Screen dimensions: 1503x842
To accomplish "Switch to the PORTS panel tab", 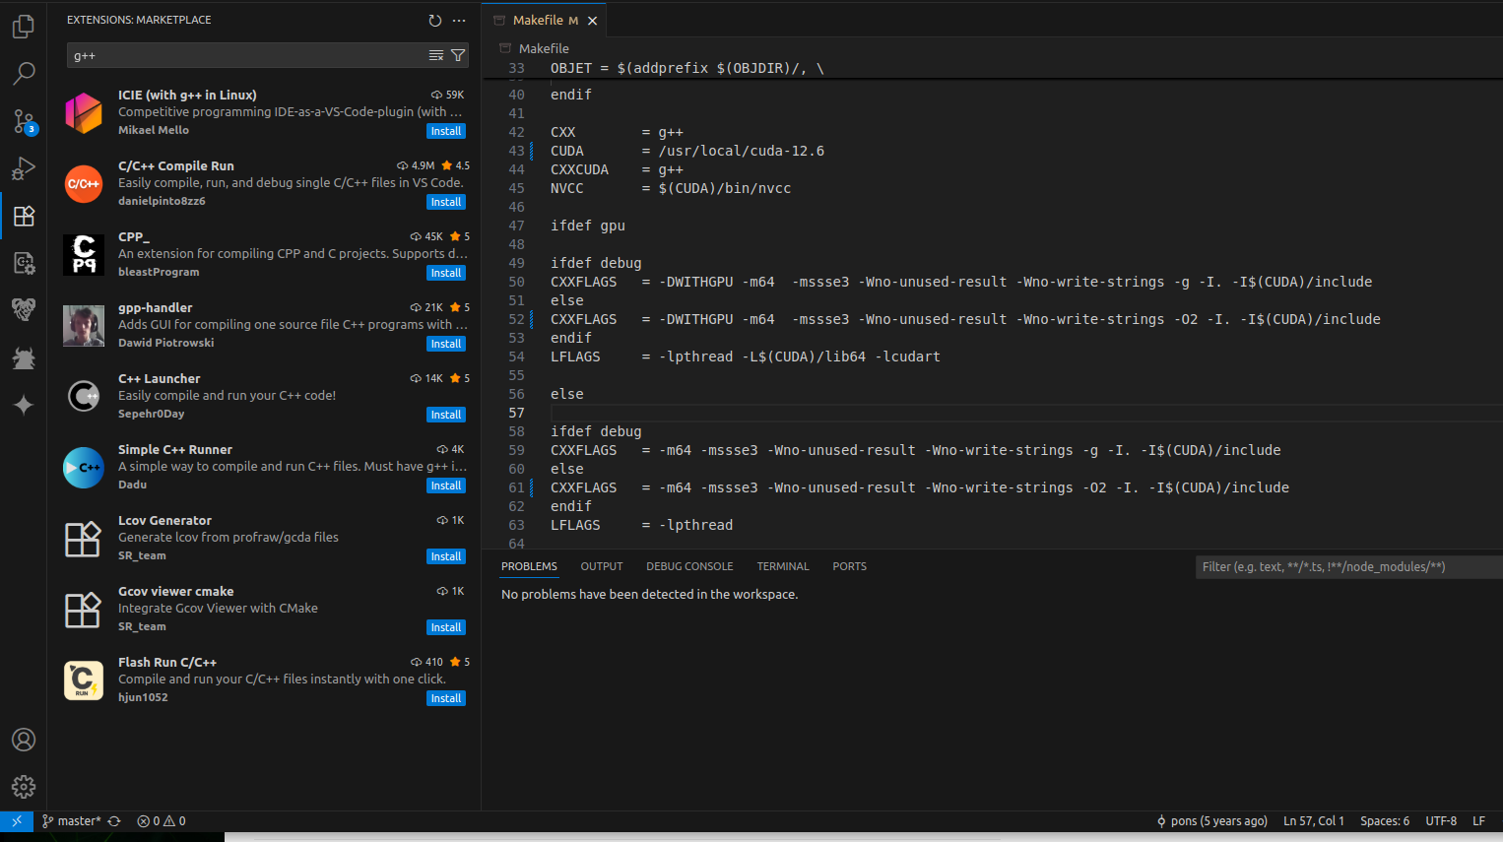I will pos(849,566).
